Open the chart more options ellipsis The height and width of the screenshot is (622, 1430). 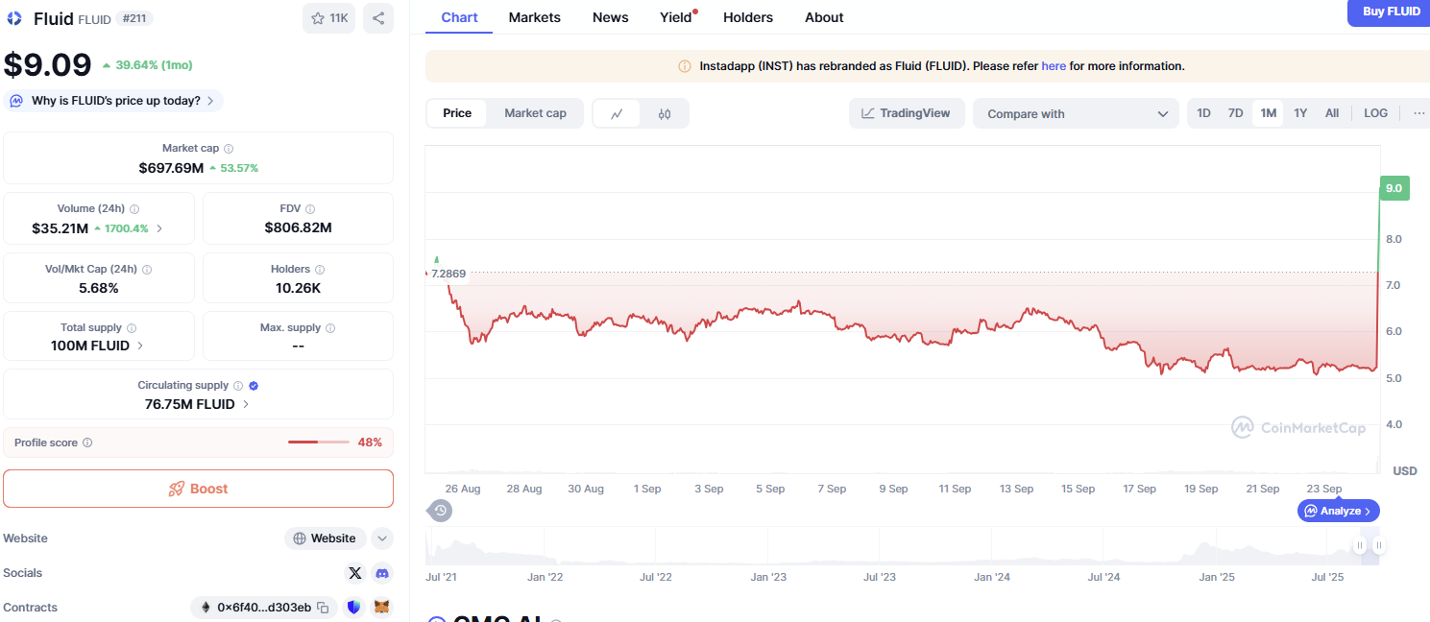click(x=1419, y=113)
